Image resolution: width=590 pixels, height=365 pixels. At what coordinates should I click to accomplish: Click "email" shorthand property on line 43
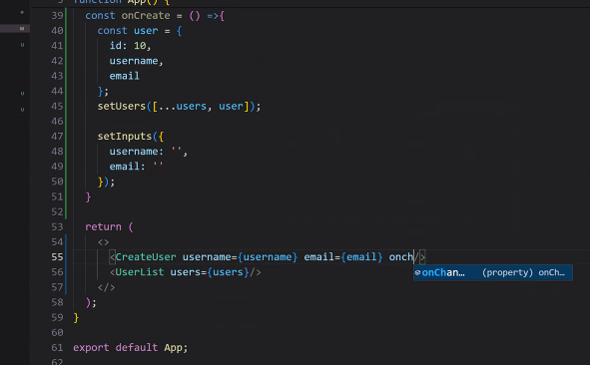point(125,76)
